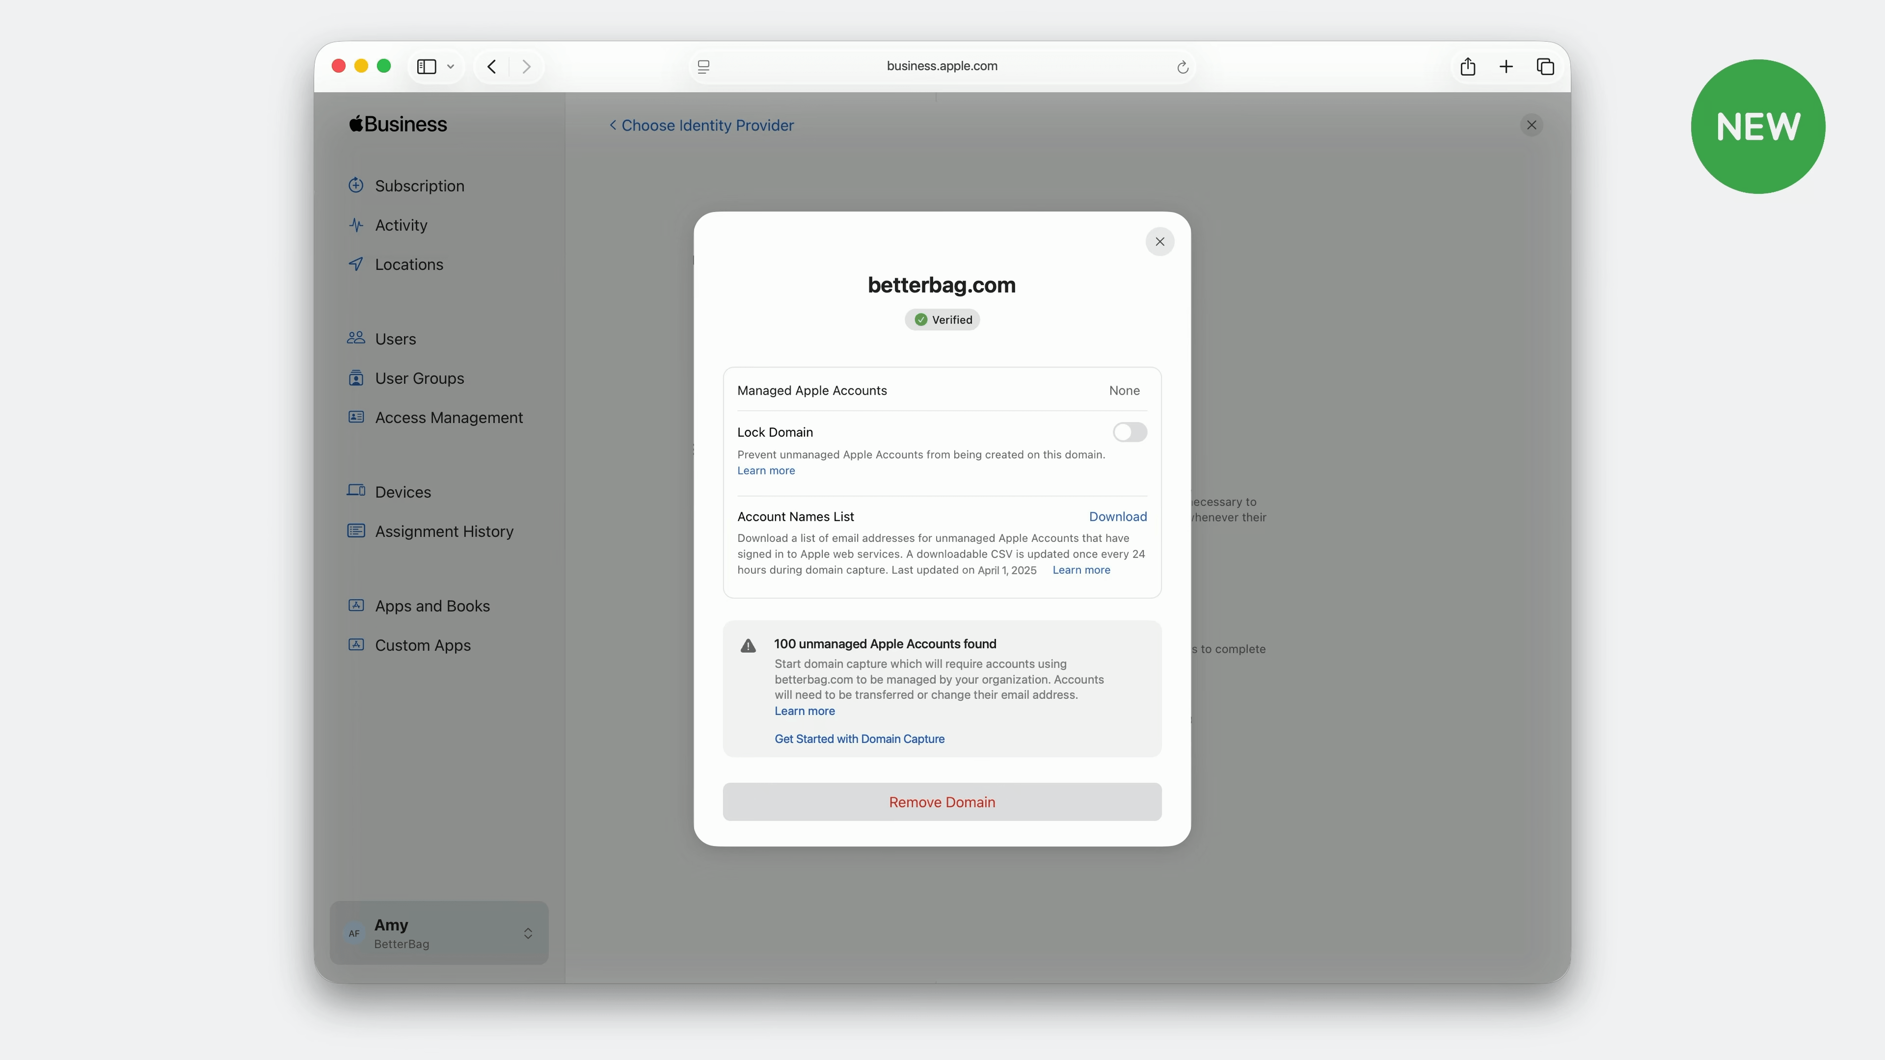Click the Activity pulse icon
1885x1060 pixels.
tap(355, 225)
